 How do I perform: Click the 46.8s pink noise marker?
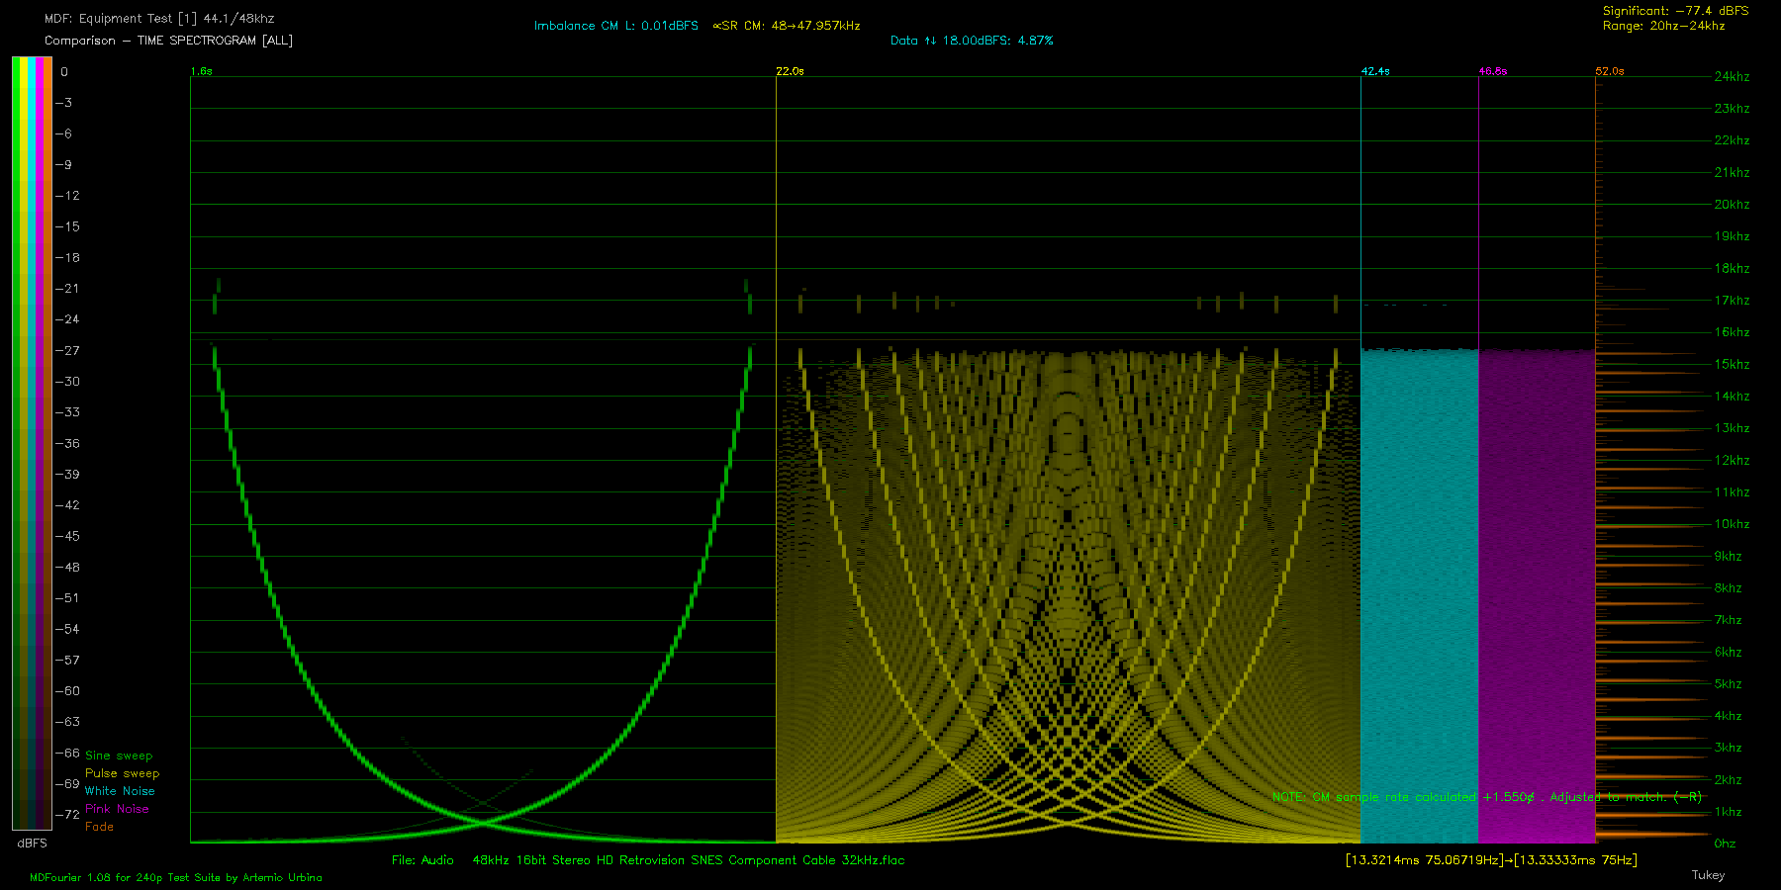[1492, 71]
